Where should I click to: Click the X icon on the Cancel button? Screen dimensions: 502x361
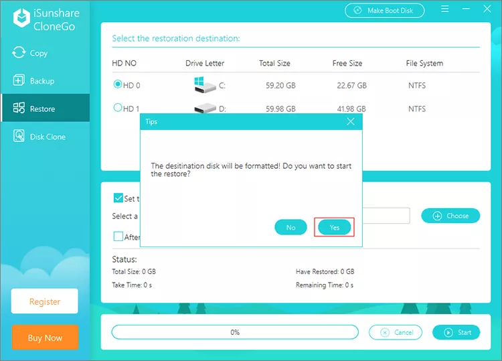[x=385, y=332]
